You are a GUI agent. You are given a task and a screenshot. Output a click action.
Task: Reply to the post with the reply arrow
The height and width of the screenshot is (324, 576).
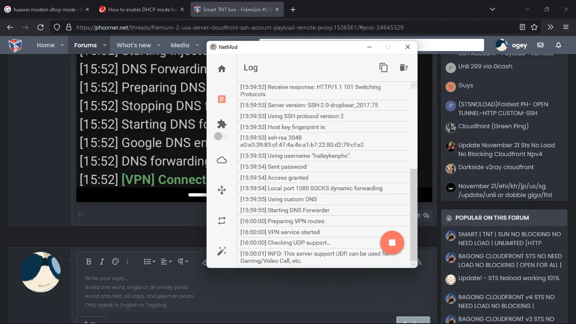pyautogui.click(x=426, y=216)
